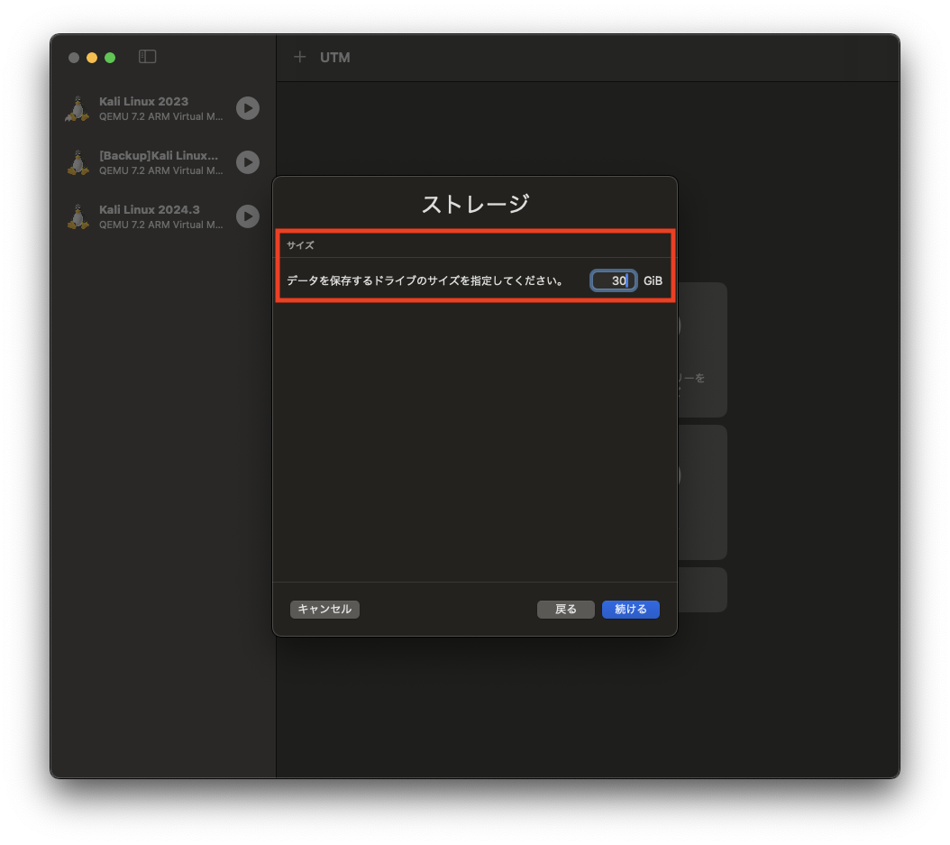Screen dimensions: 950x845
Task: Click the yellow minimize button
Action: (x=91, y=57)
